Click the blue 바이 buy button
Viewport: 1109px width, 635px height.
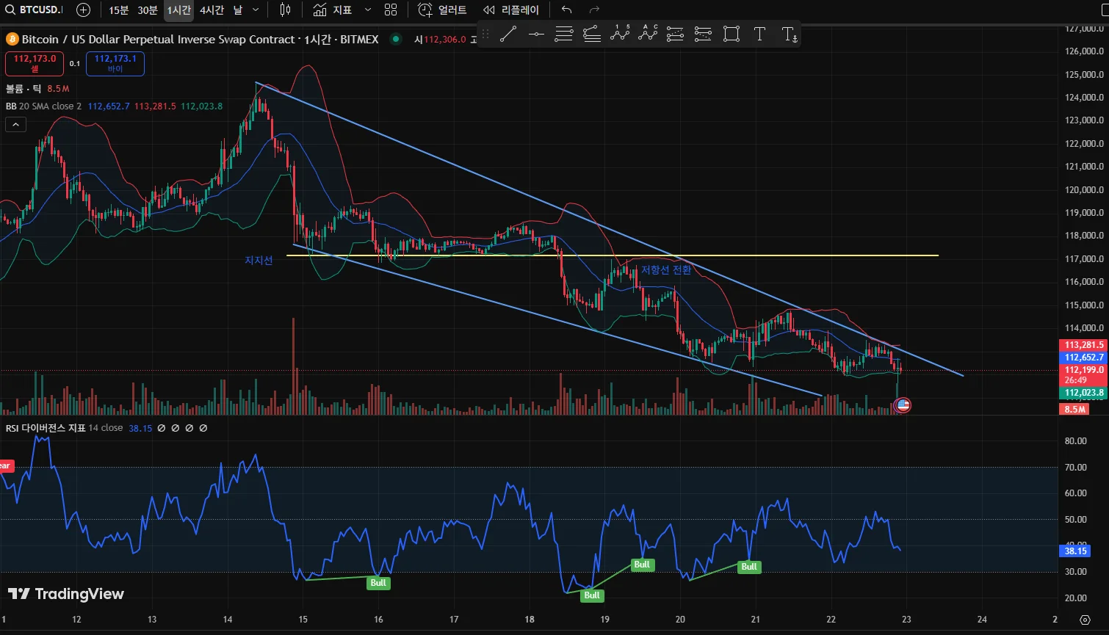(x=115, y=64)
